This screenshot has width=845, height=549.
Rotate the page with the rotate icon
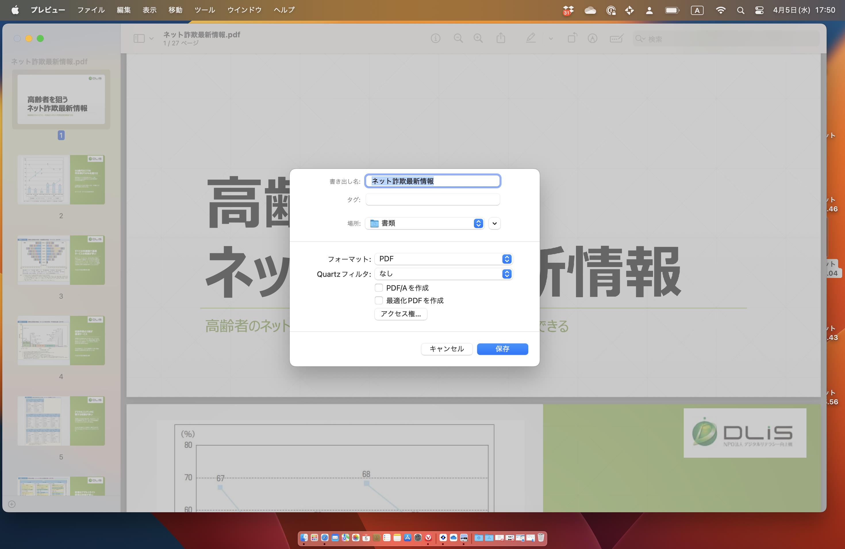pyautogui.click(x=572, y=38)
